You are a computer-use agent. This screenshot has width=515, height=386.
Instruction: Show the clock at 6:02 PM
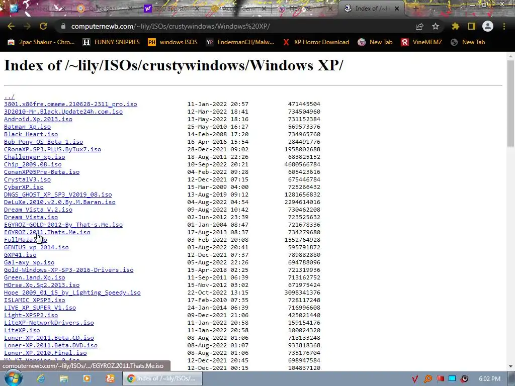tap(489, 379)
